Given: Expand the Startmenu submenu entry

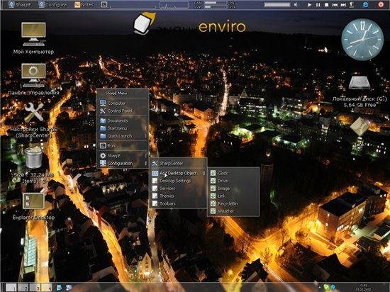Looking at the screenshot, I should click(x=123, y=128).
